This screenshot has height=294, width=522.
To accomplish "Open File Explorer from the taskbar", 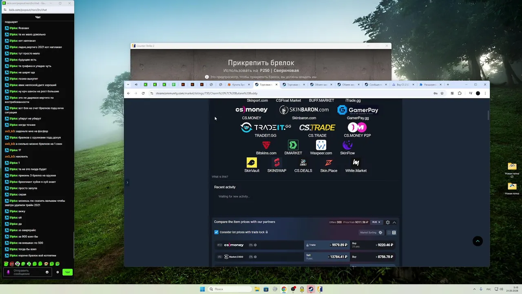I will pyautogui.click(x=257, y=289).
